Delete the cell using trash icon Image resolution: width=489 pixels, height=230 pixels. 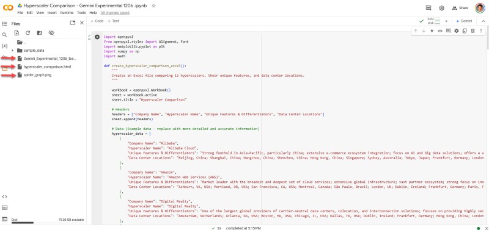click(472, 31)
